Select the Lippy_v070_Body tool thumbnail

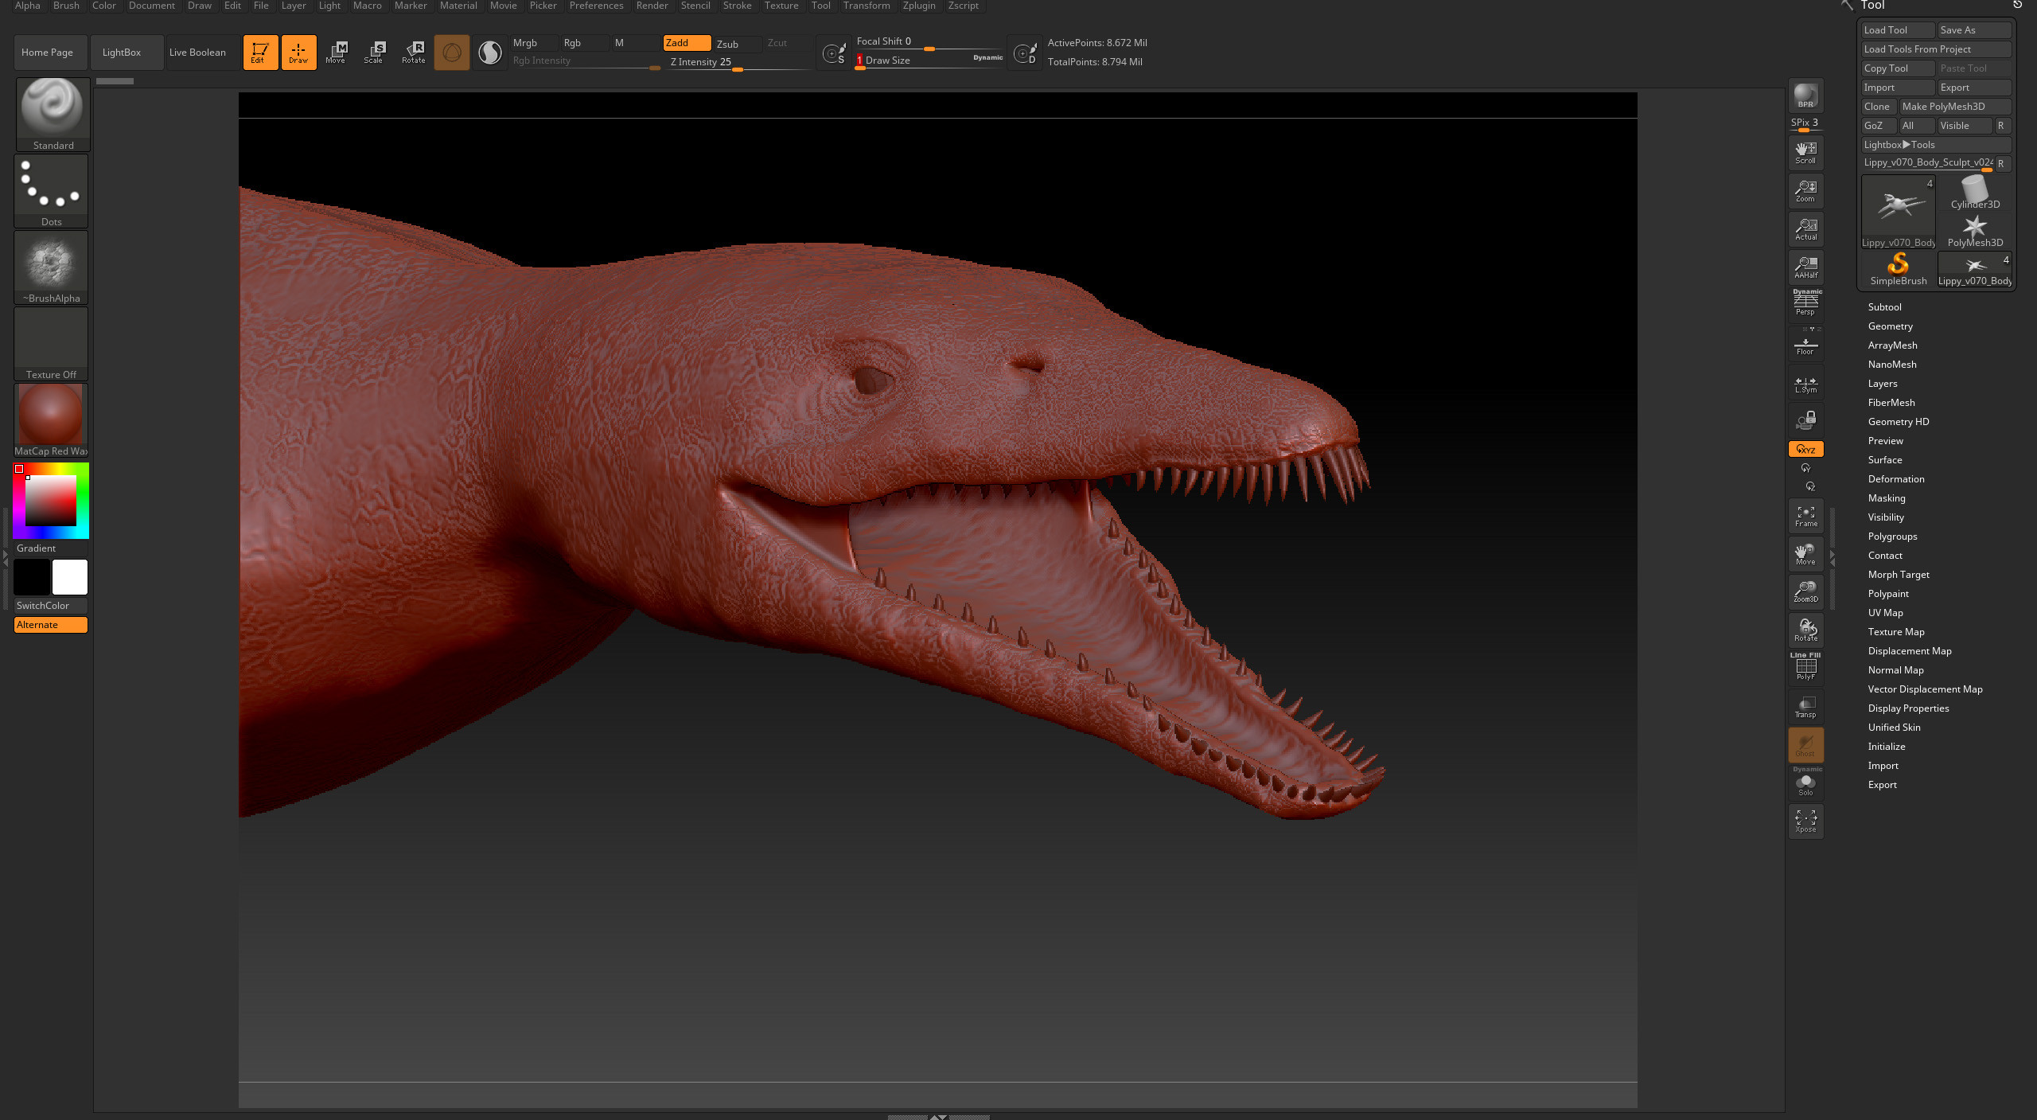coord(1899,212)
